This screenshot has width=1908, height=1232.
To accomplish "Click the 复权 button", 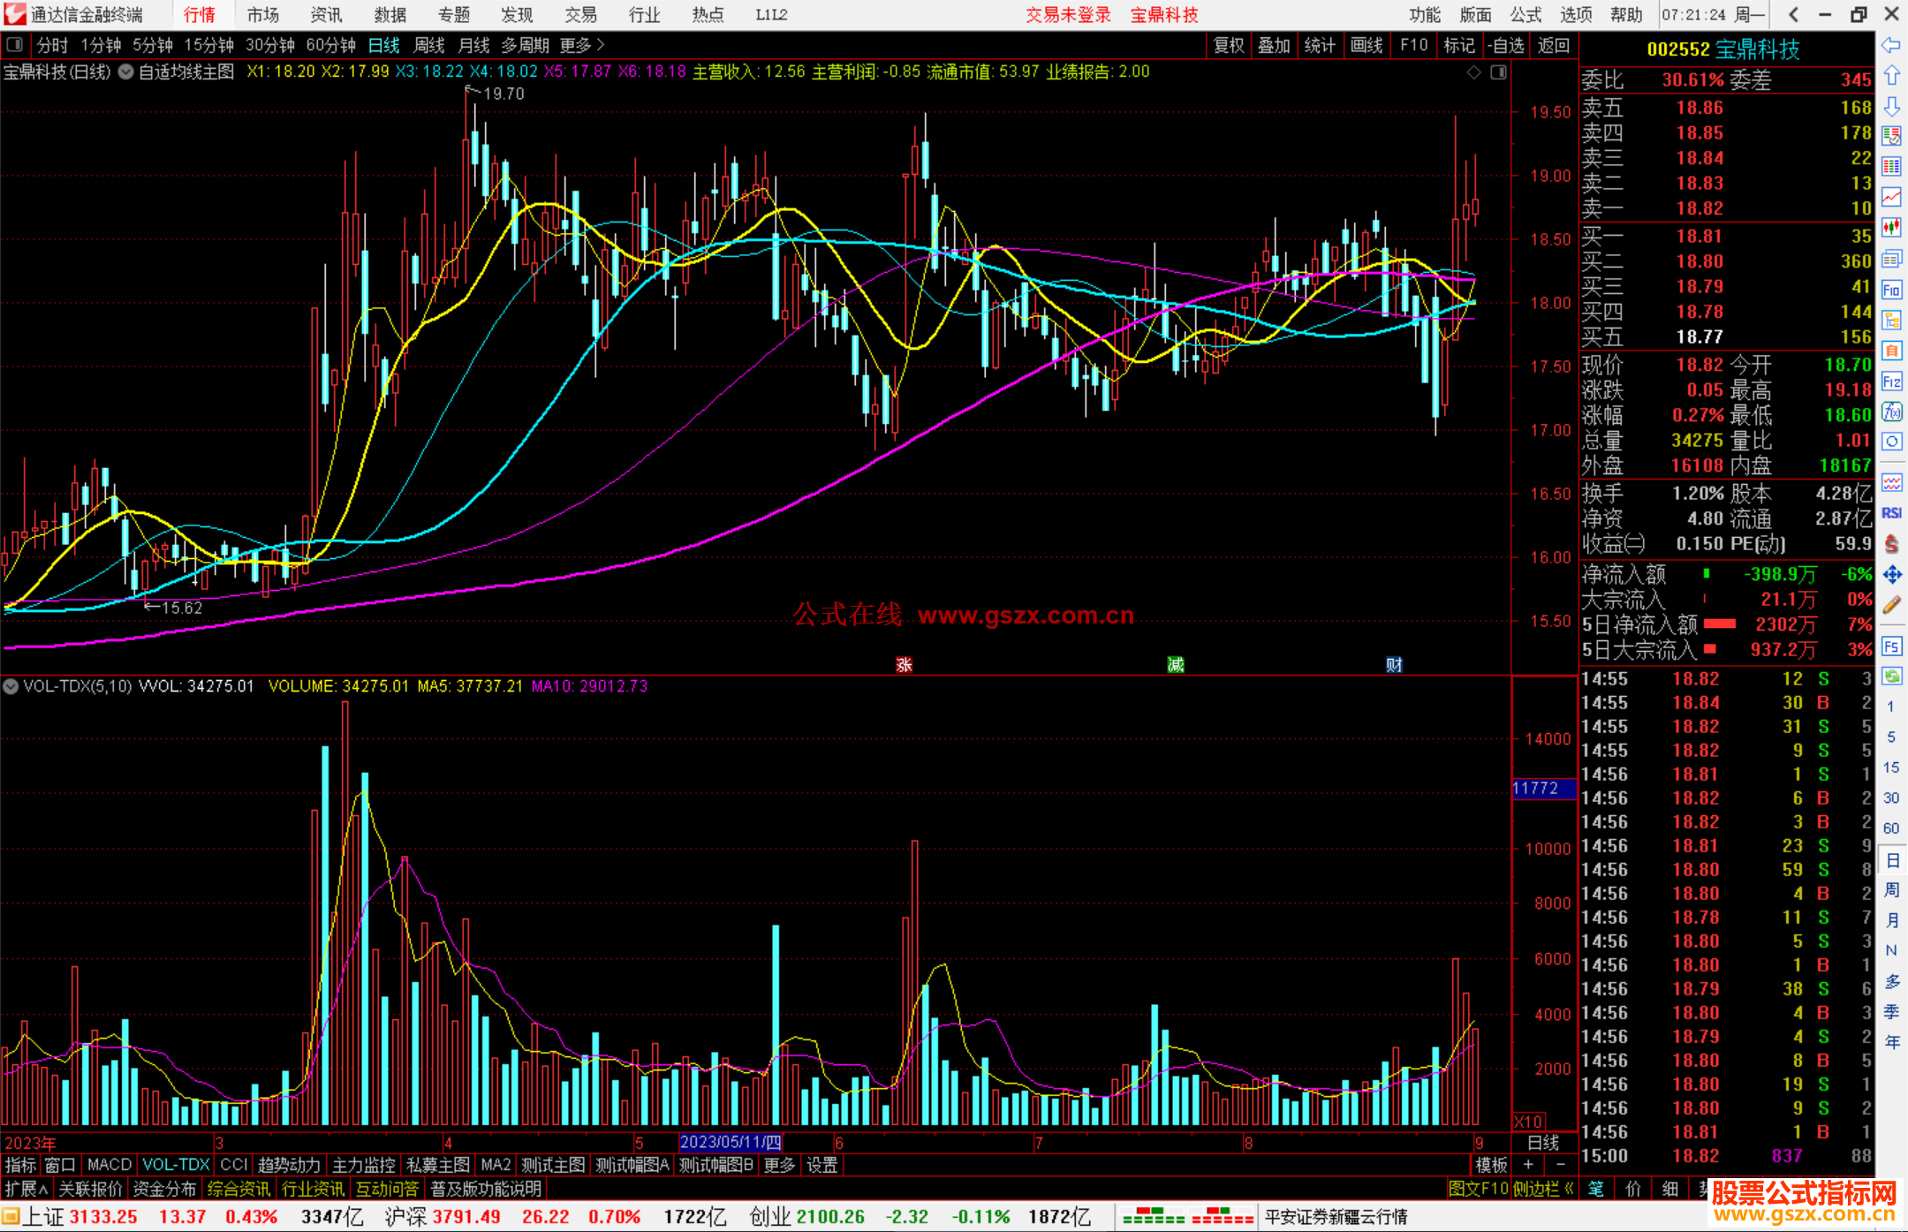I will pyautogui.click(x=1228, y=45).
